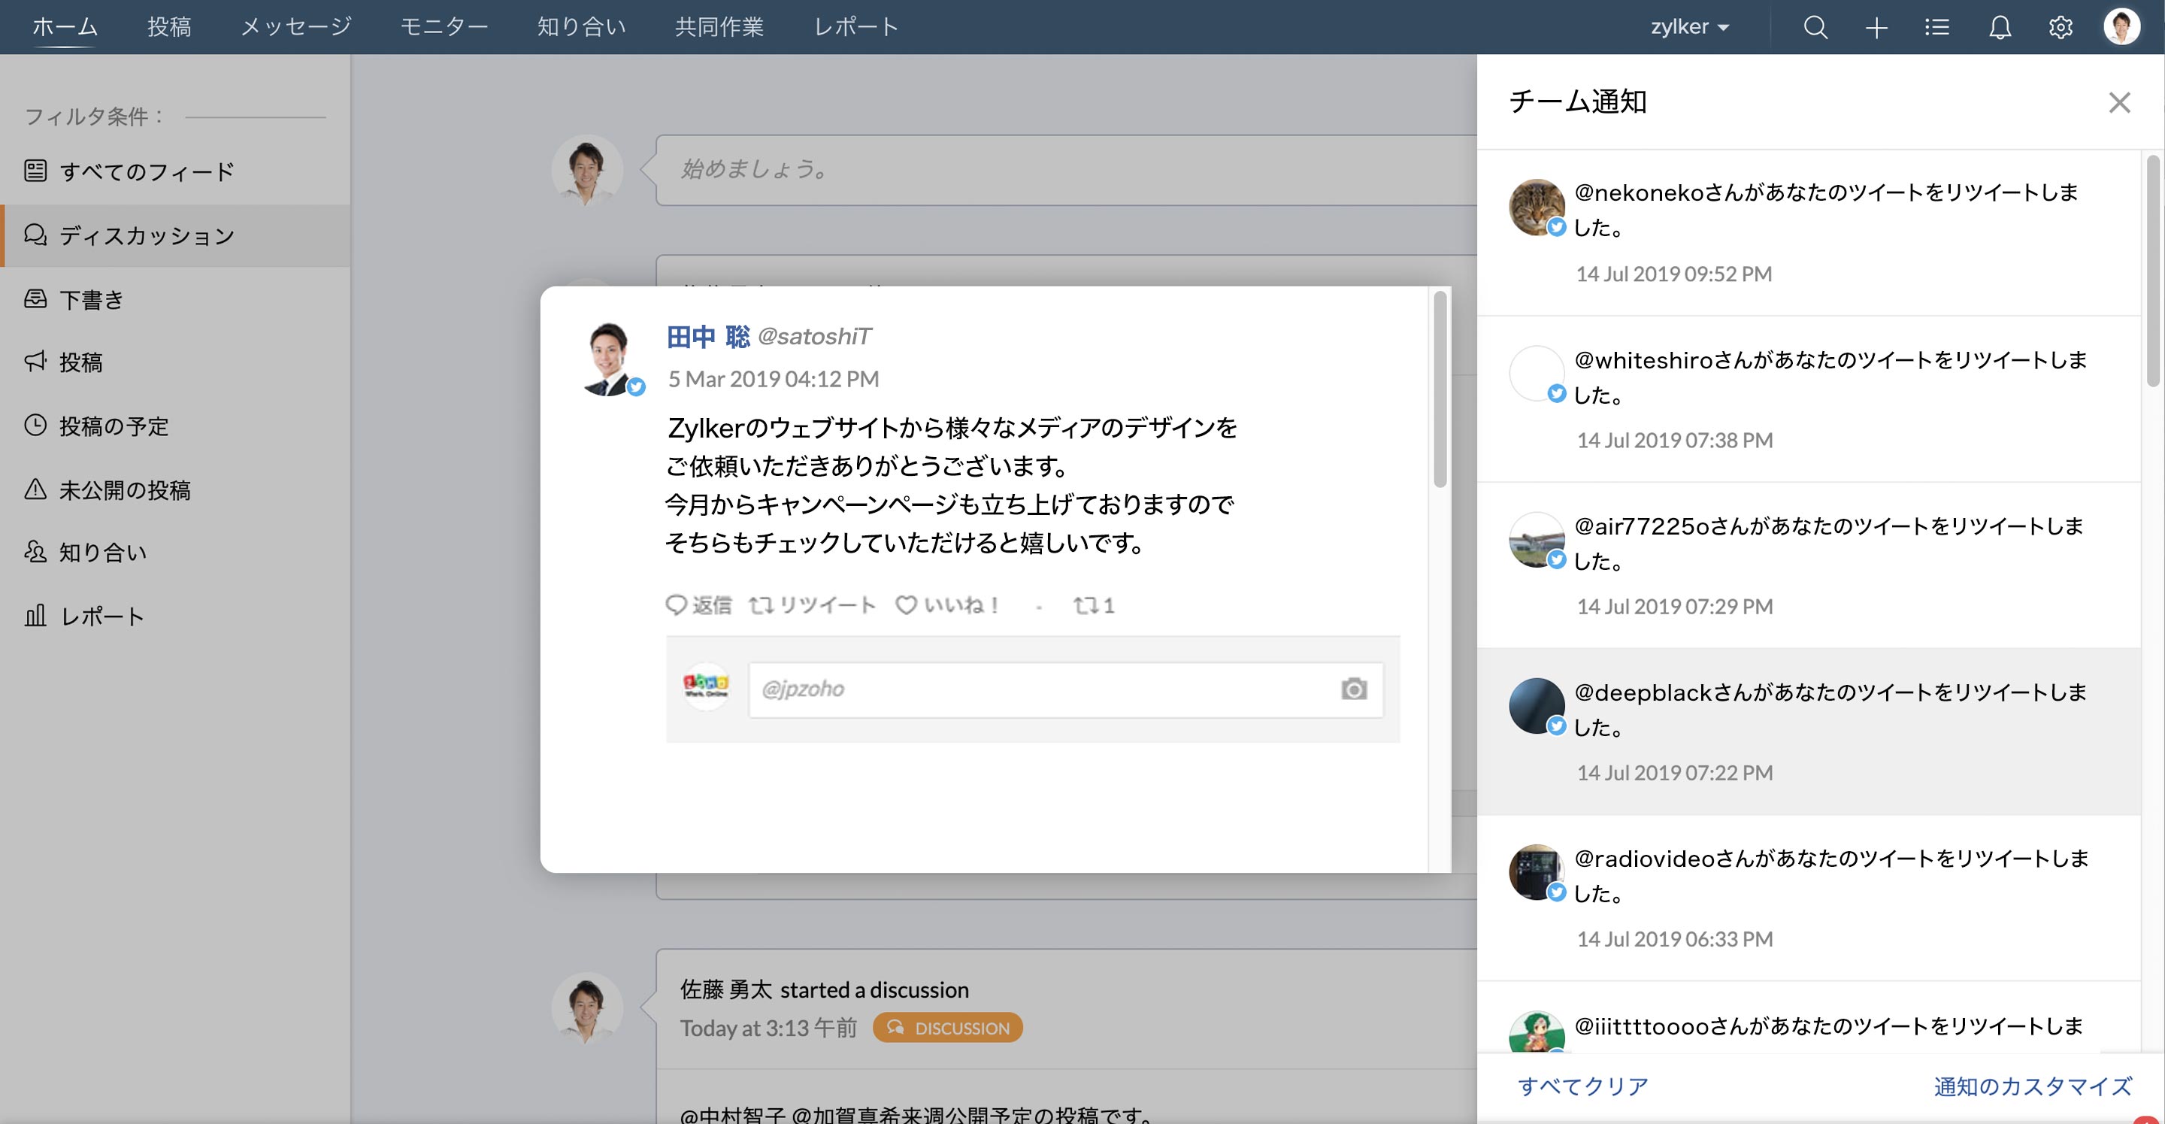Screen dimensions: 2165x1124
Task: Click いいね！ heart under the tweet
Action: pyautogui.click(x=947, y=605)
